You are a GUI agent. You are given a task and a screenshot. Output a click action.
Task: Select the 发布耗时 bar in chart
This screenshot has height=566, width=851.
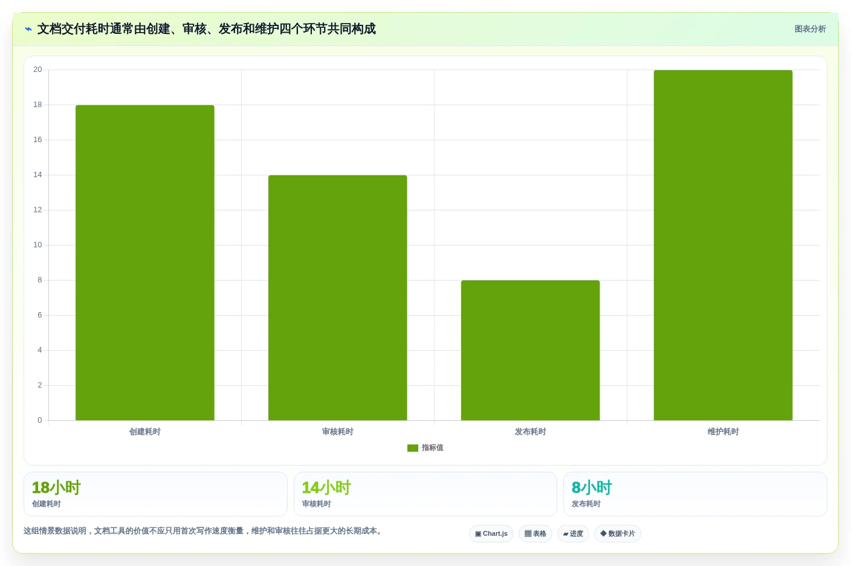coord(531,350)
